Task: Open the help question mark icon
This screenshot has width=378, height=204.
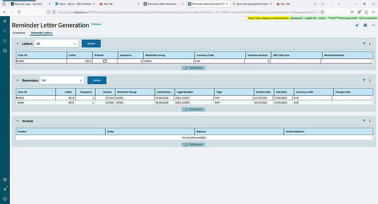Action: (5, 179)
